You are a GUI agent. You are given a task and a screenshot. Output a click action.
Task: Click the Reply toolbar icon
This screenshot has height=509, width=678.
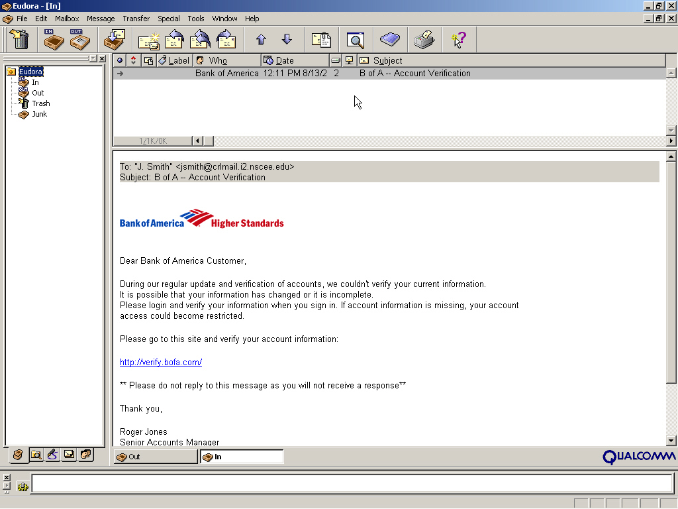tap(174, 40)
